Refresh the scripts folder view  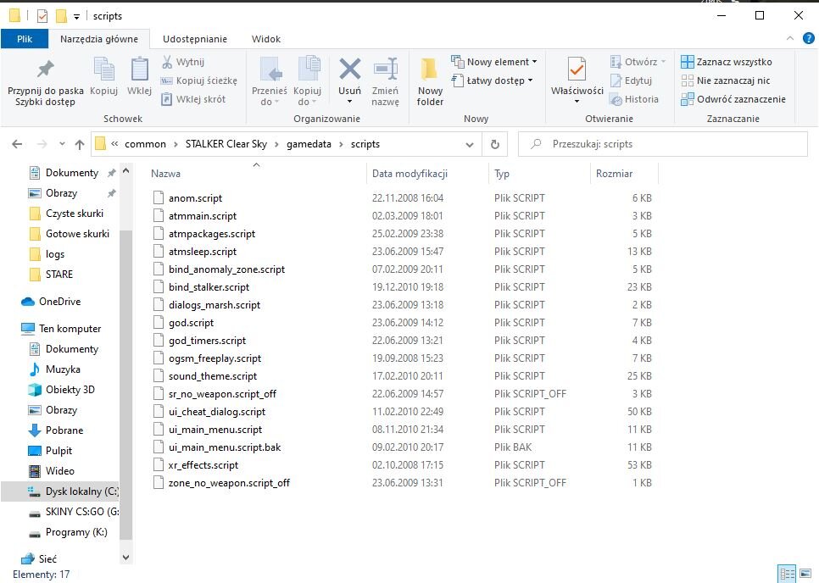[x=496, y=144]
